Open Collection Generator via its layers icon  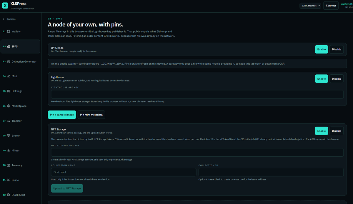pos(9,62)
